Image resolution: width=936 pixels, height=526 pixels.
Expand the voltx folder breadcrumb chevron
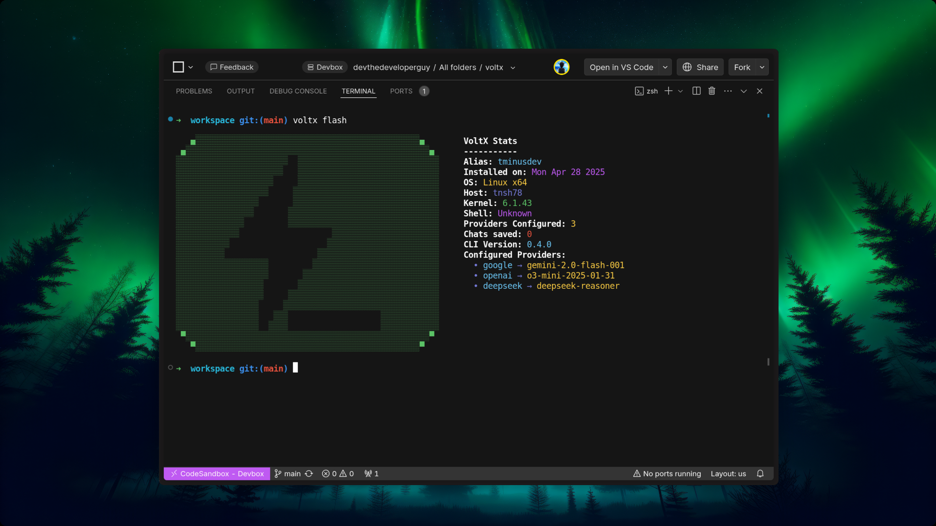pos(513,68)
